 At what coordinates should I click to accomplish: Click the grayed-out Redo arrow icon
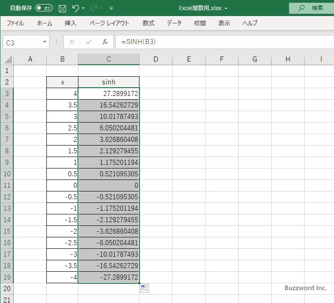[94, 8]
